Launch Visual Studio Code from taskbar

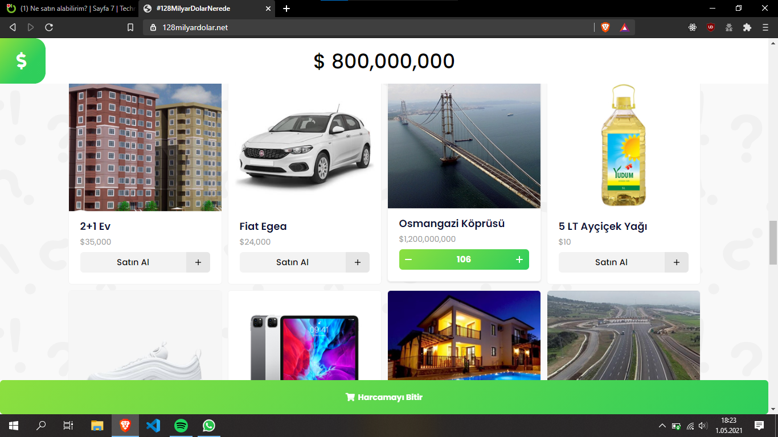tap(153, 426)
